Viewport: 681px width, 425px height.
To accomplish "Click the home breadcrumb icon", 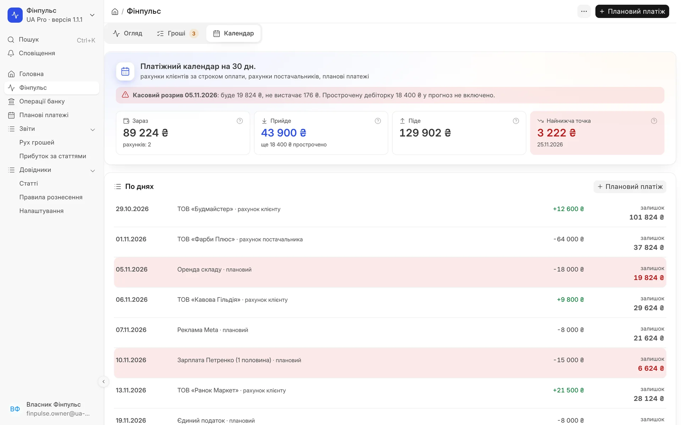I will point(115,12).
